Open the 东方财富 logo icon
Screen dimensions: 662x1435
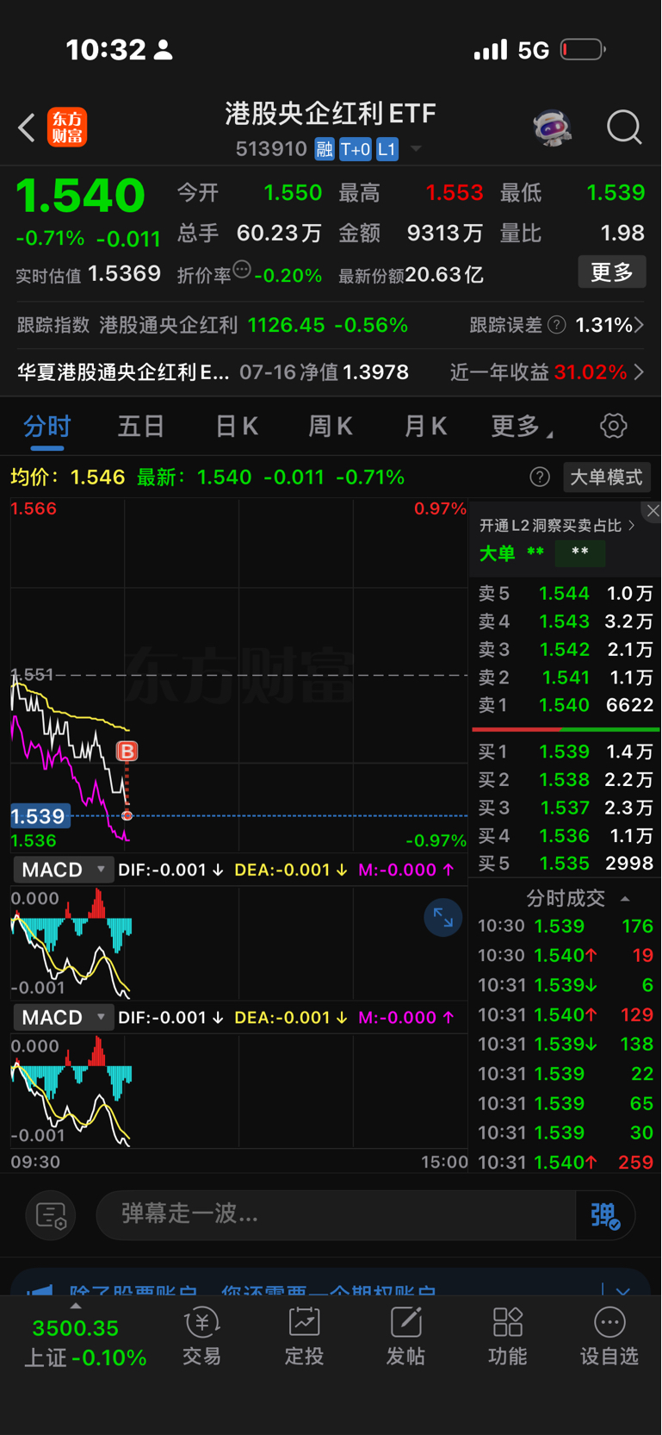66,128
